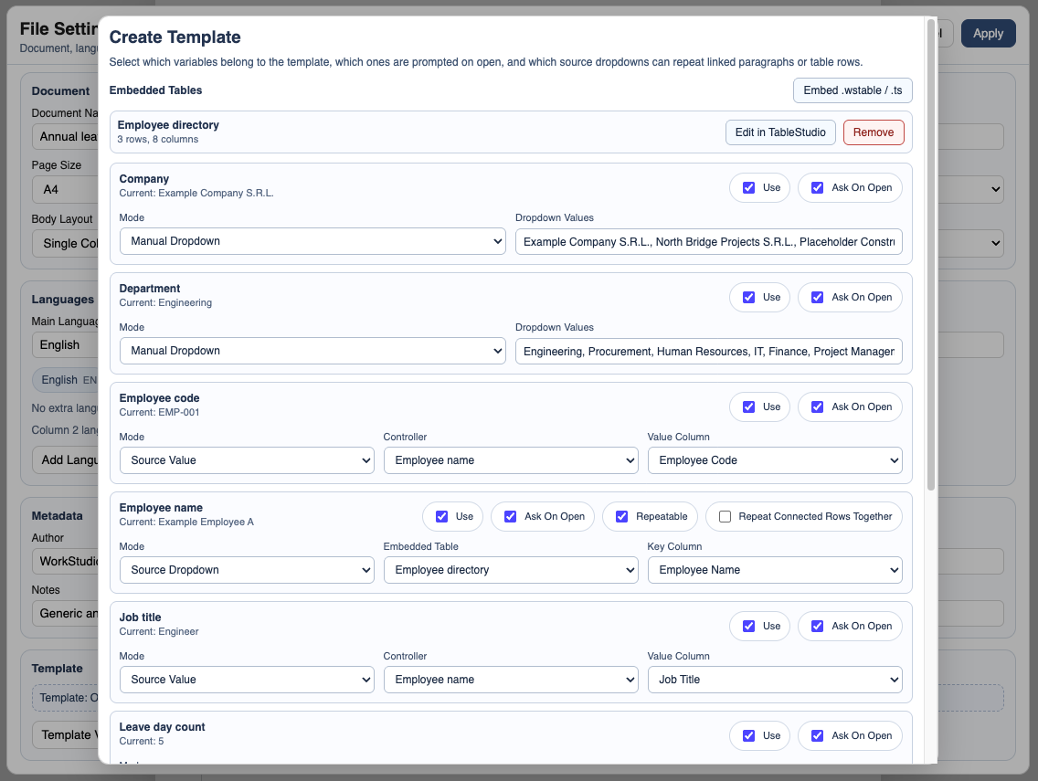Click the Create Template heading
Screen dimensions: 1038x781
[175, 37]
